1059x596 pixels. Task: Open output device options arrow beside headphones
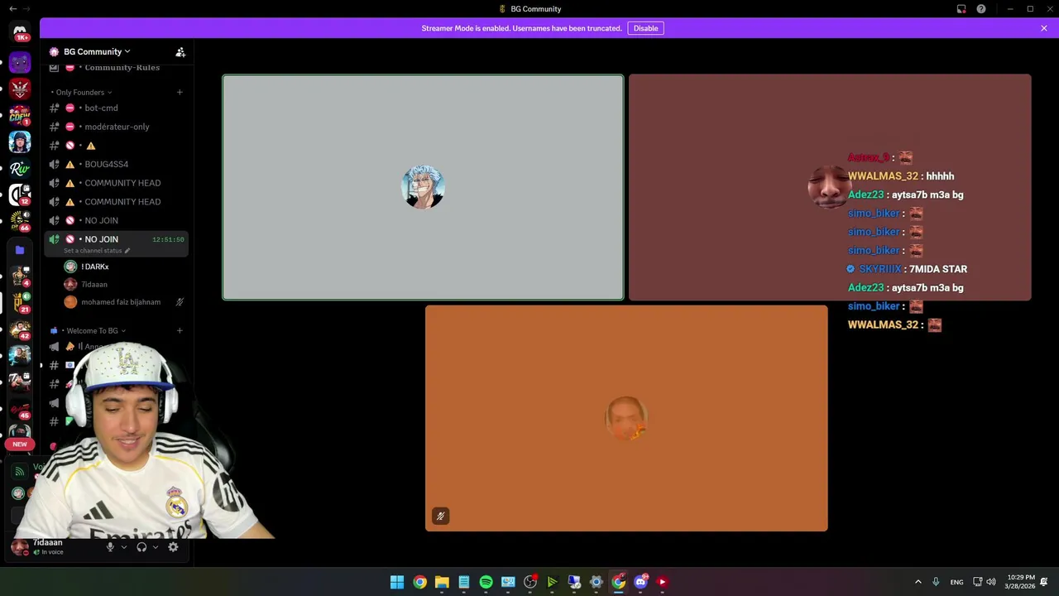(x=155, y=547)
